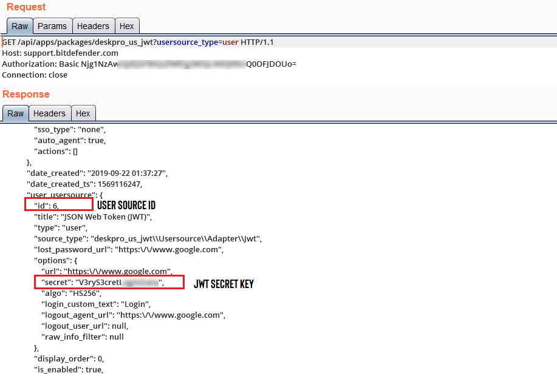Screen dimensions: 557x376
Task: Select the "algo": "HS256" value
Action: coord(70,293)
